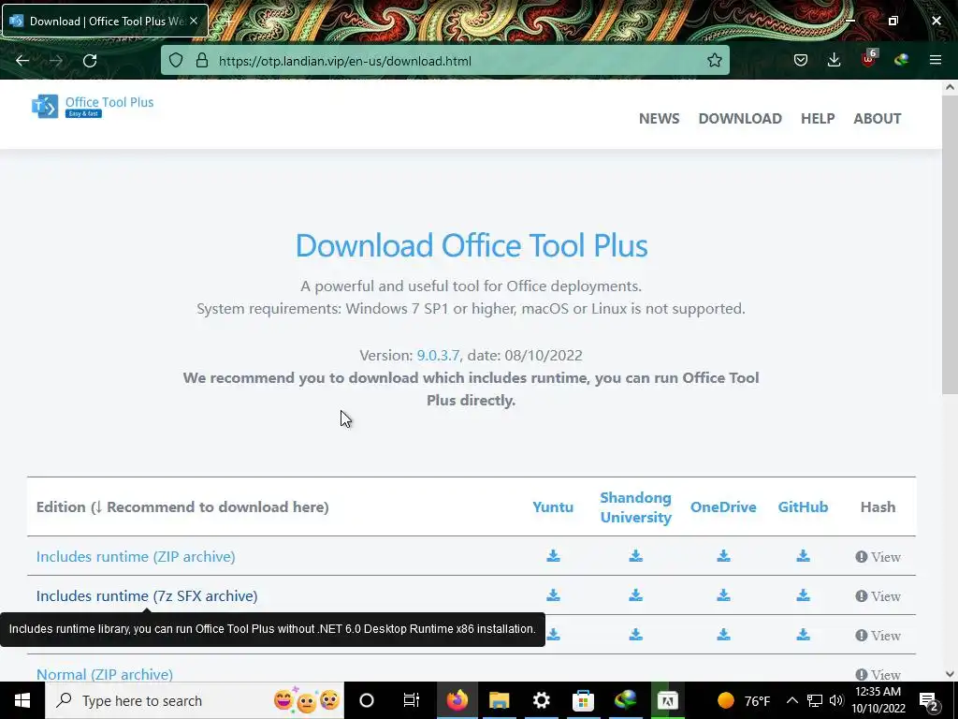Screen dimensions: 958x719
Task: Open version 9.0.3.7 link
Action: 438,355
